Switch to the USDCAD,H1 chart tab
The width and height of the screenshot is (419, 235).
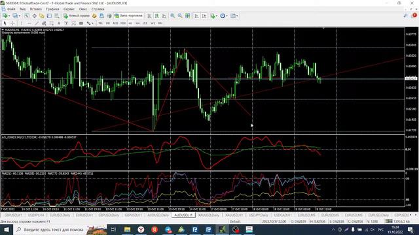pos(283,215)
